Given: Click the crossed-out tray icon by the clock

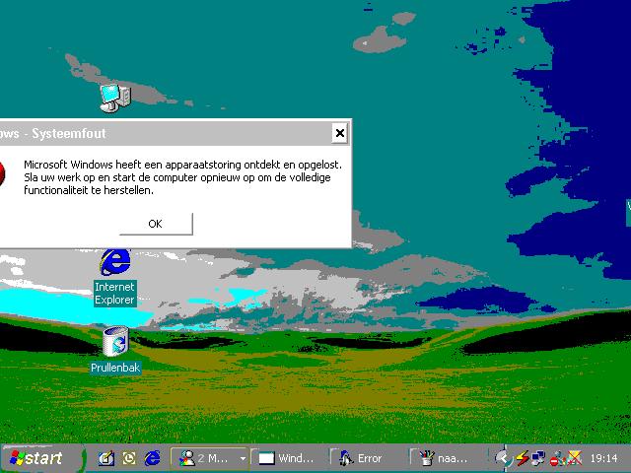Looking at the screenshot, I should click(x=574, y=457).
